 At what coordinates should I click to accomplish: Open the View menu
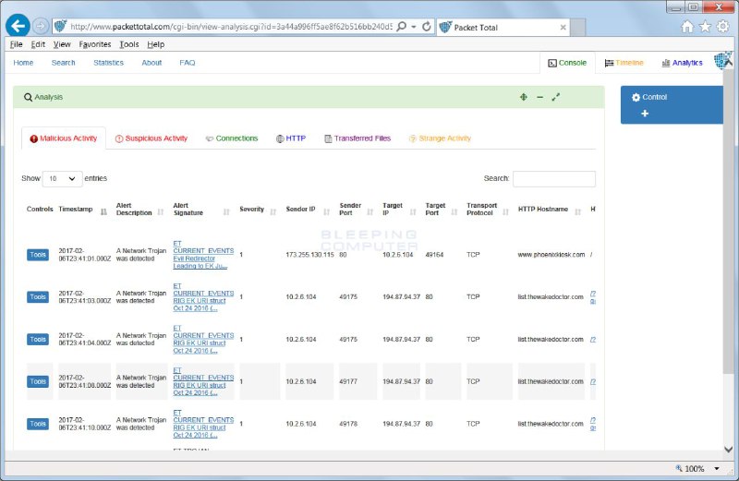pos(62,44)
